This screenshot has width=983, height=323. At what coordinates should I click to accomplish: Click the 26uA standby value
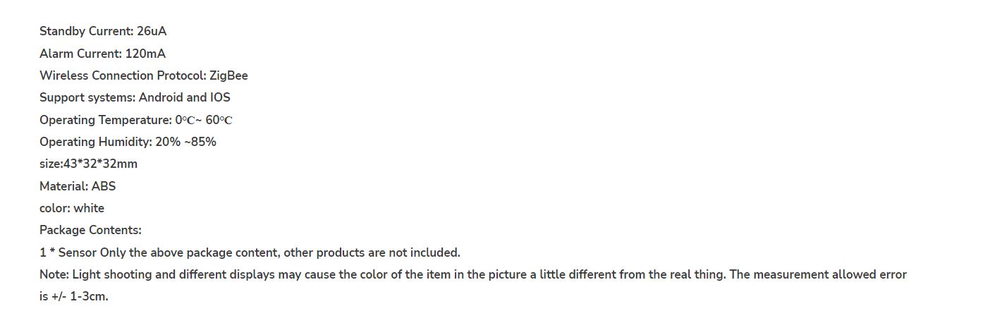coord(152,32)
